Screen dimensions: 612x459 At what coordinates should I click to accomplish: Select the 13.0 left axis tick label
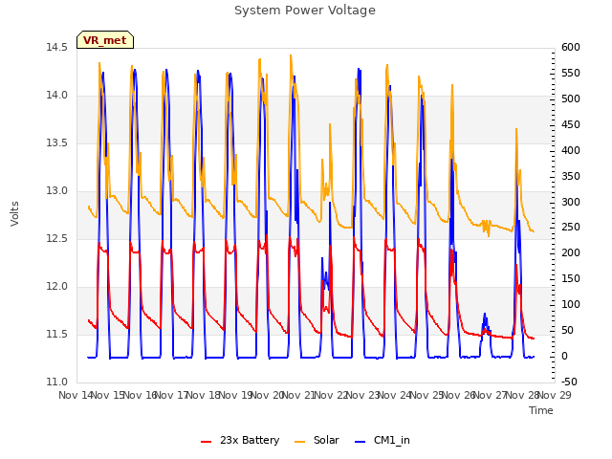[57, 191]
